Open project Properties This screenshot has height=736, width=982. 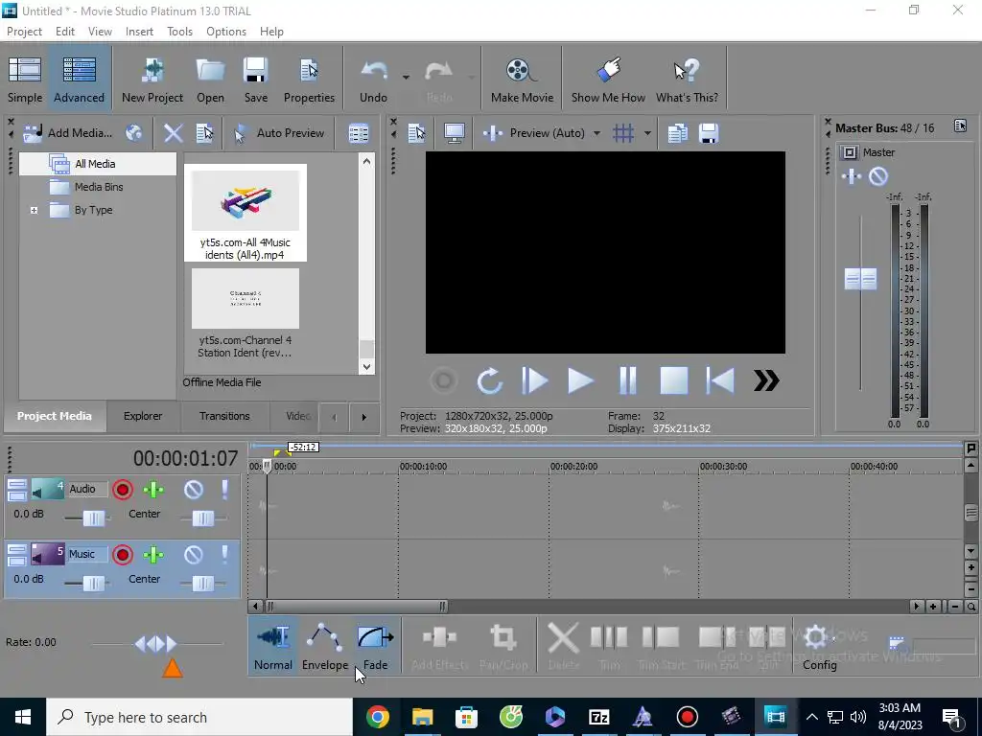pos(309,80)
